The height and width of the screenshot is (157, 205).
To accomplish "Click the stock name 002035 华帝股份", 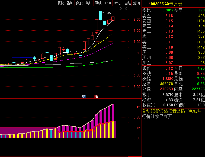I will (166, 4).
